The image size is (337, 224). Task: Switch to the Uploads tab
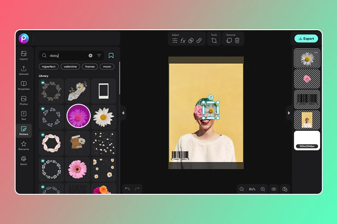pos(23,70)
